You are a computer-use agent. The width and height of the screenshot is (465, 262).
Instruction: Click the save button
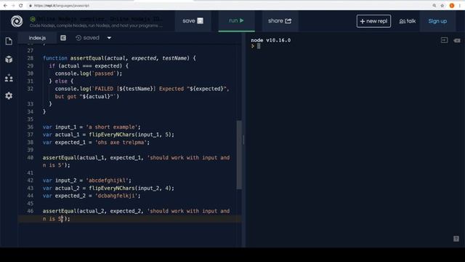pos(193,21)
